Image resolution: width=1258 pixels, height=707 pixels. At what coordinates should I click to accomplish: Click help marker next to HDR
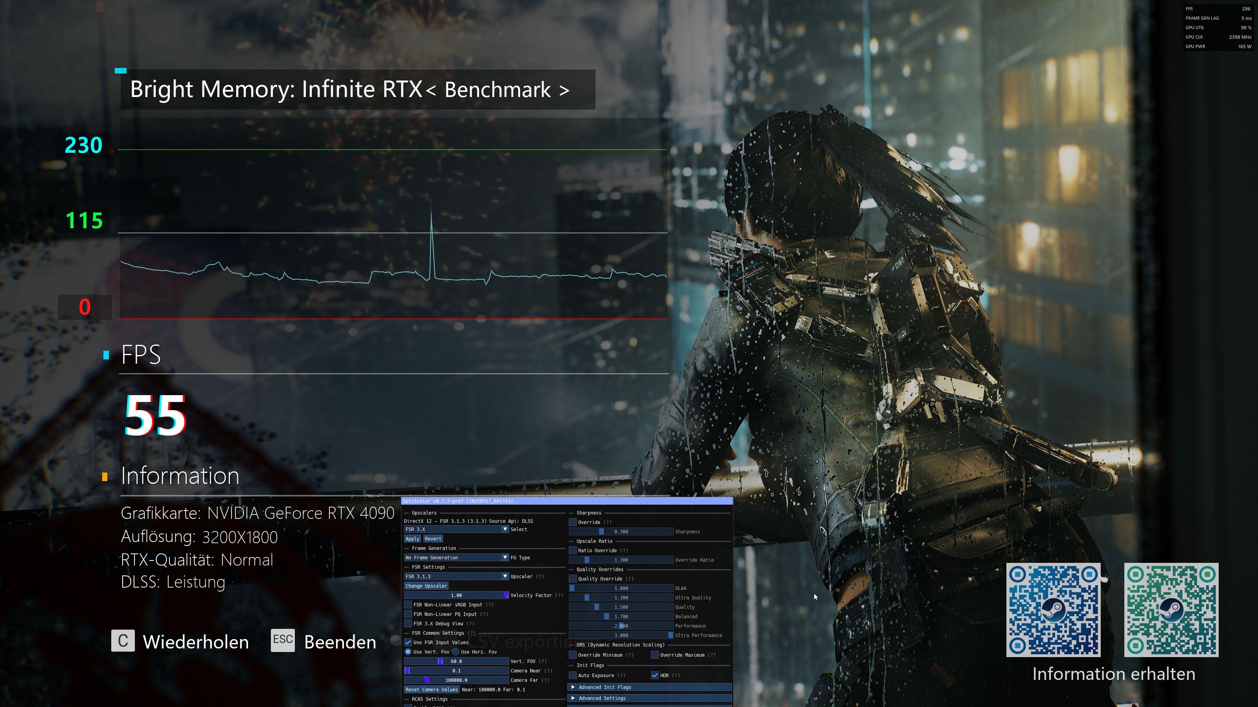point(676,675)
